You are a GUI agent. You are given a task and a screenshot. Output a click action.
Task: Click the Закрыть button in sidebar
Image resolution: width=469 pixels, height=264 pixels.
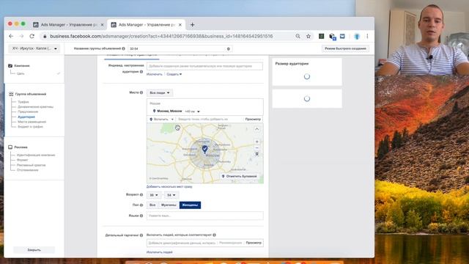point(34,250)
